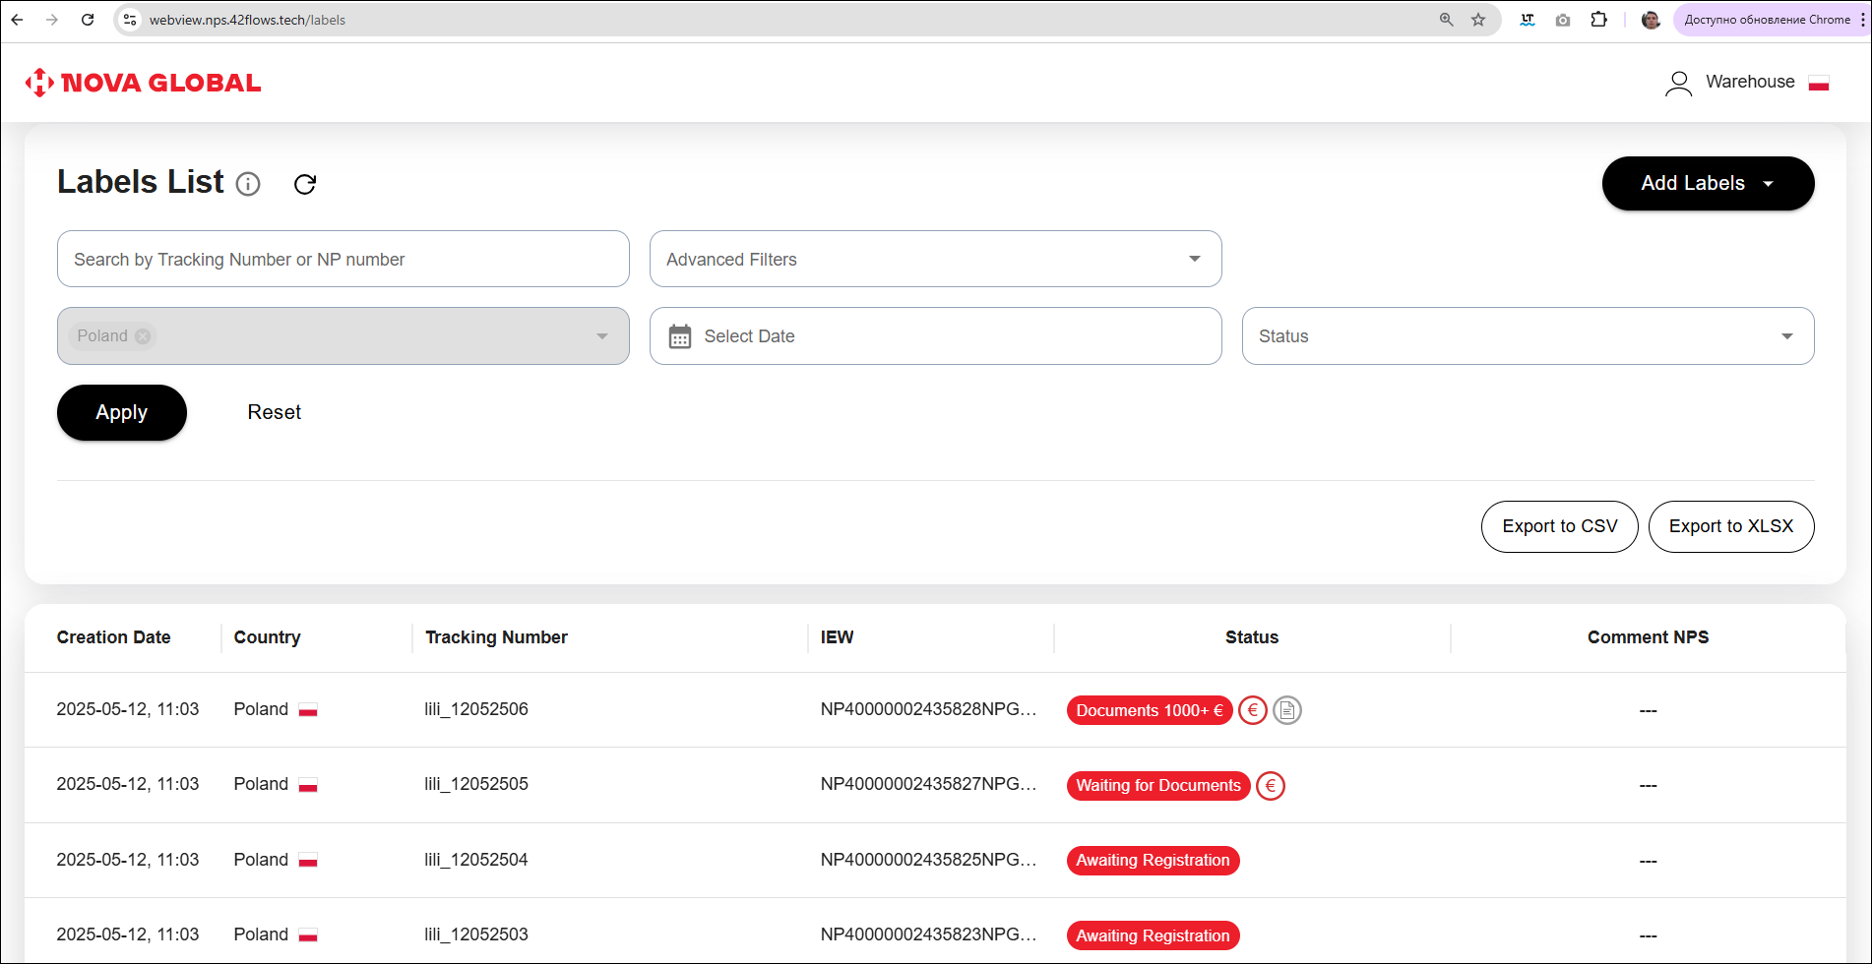Open the Select Date picker
Image resolution: width=1872 pixels, height=964 pixels.
click(935, 336)
